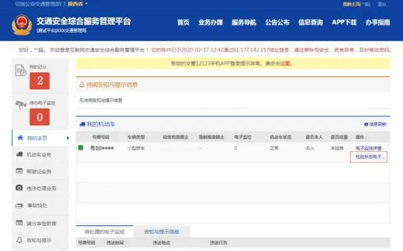Click the police emblem logo
The image size is (403, 251).
[21, 25]
